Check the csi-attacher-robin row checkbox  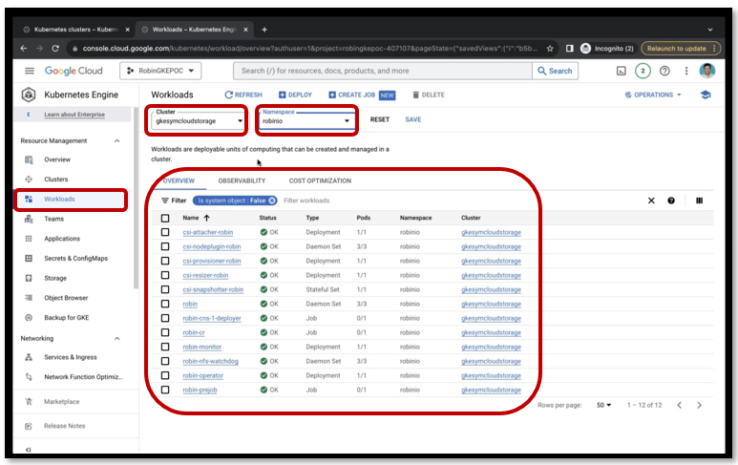click(165, 232)
